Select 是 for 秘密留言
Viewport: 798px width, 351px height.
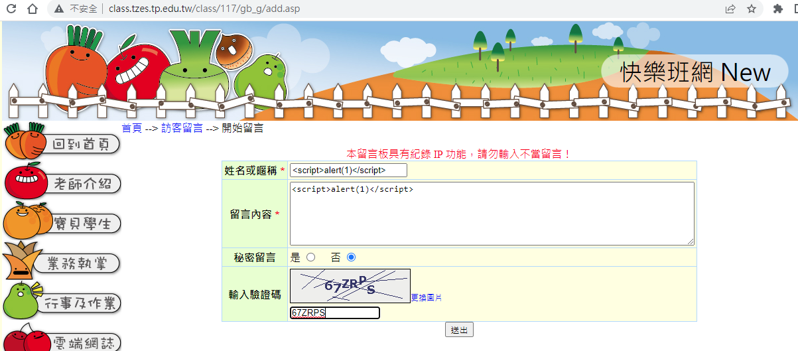pyautogui.click(x=310, y=257)
